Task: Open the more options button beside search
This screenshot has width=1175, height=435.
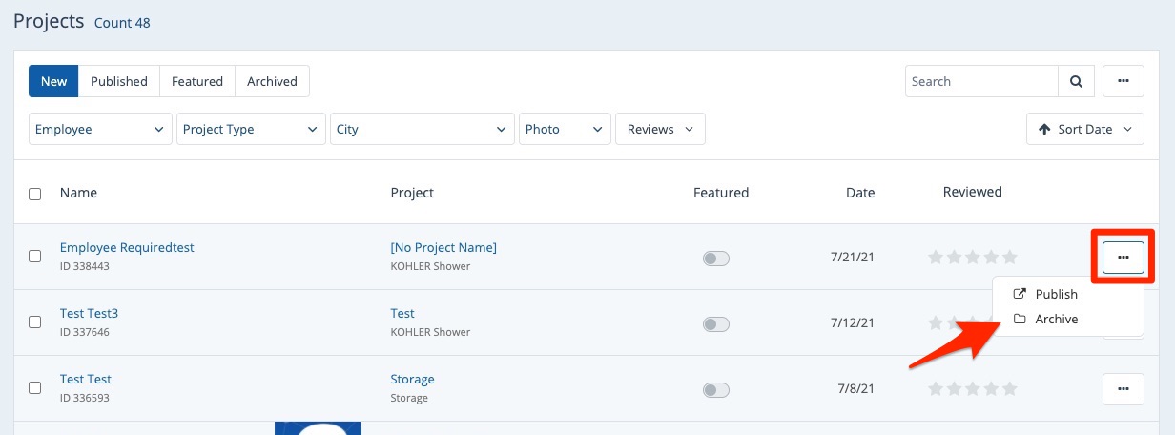Action: (x=1123, y=81)
